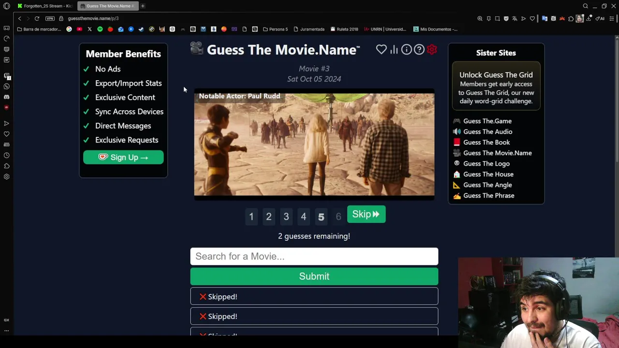This screenshot has height=348, width=619.
Task: Open the easy setup menu icon
Action: point(612,18)
